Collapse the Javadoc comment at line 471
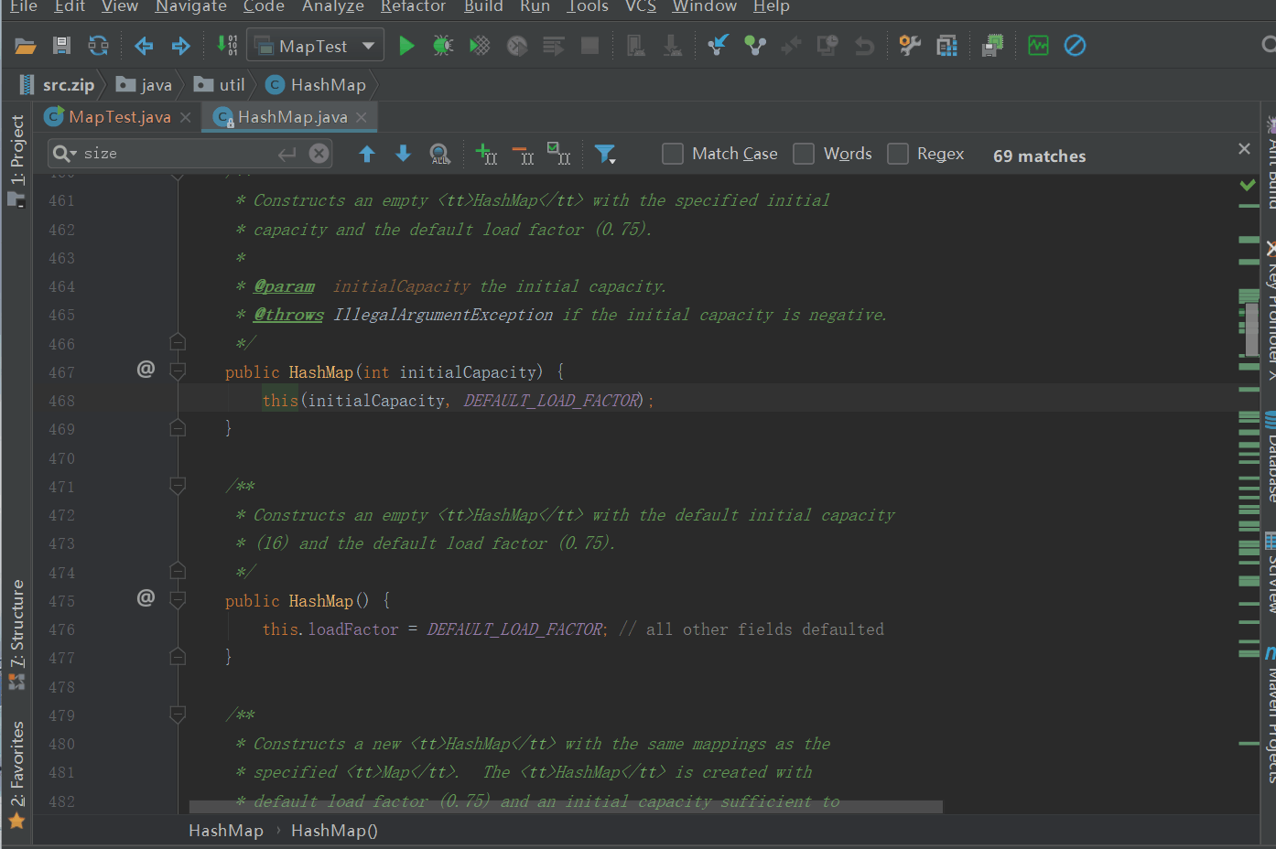This screenshot has height=849, width=1276. pyautogui.click(x=178, y=486)
